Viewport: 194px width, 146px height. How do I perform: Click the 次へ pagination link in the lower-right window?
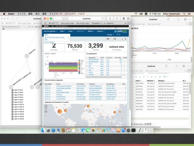pyautogui.click(x=165, y=77)
